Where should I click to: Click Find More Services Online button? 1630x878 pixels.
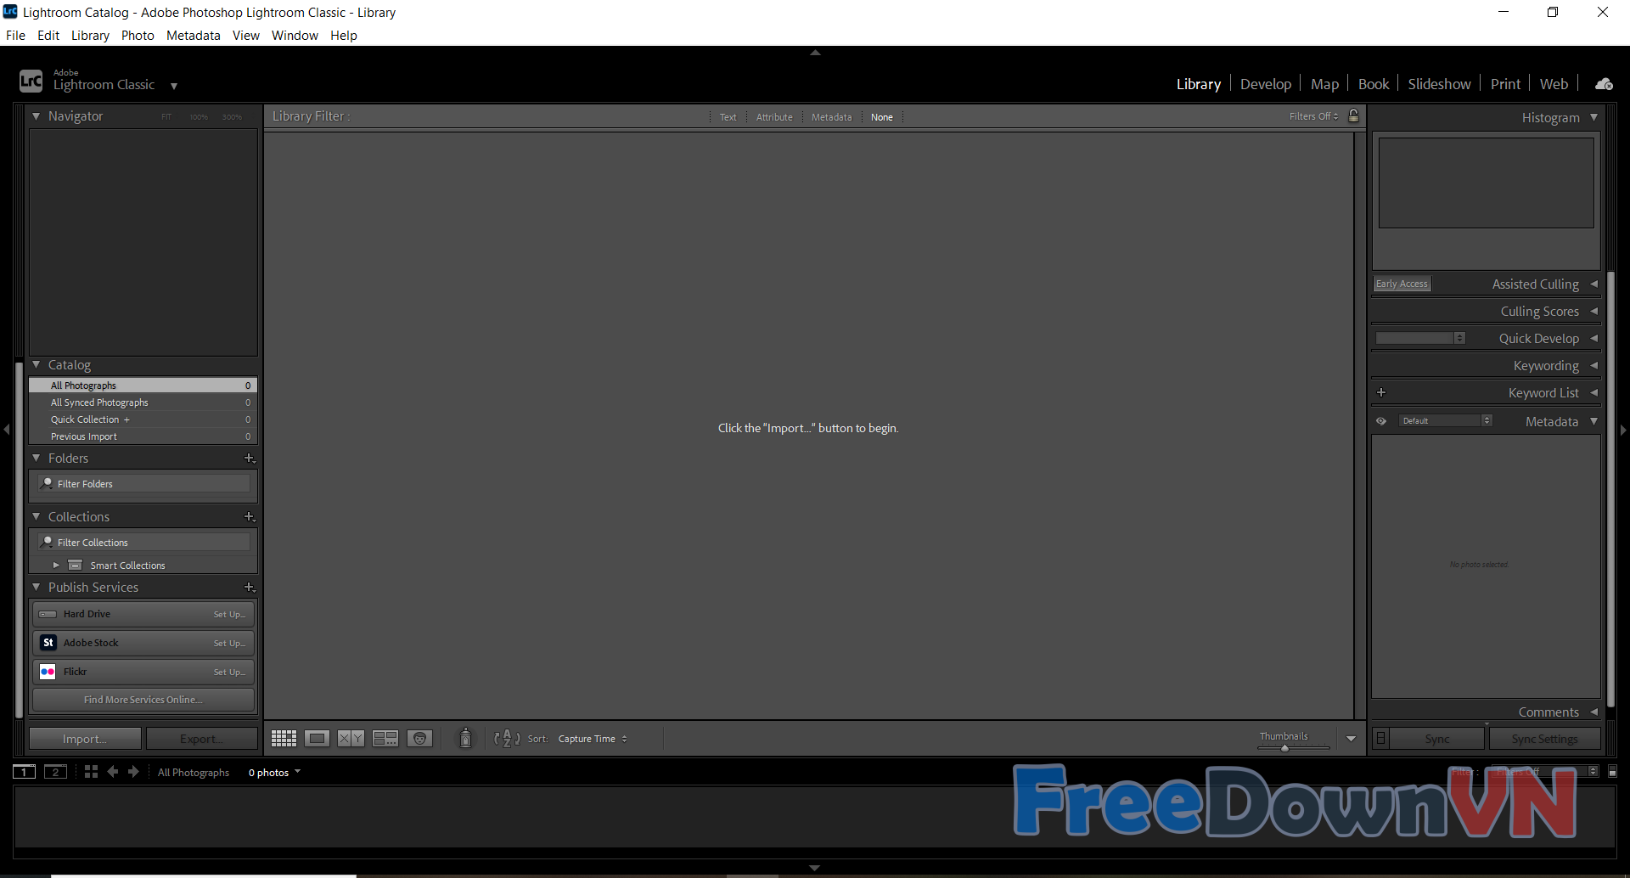coord(143,700)
